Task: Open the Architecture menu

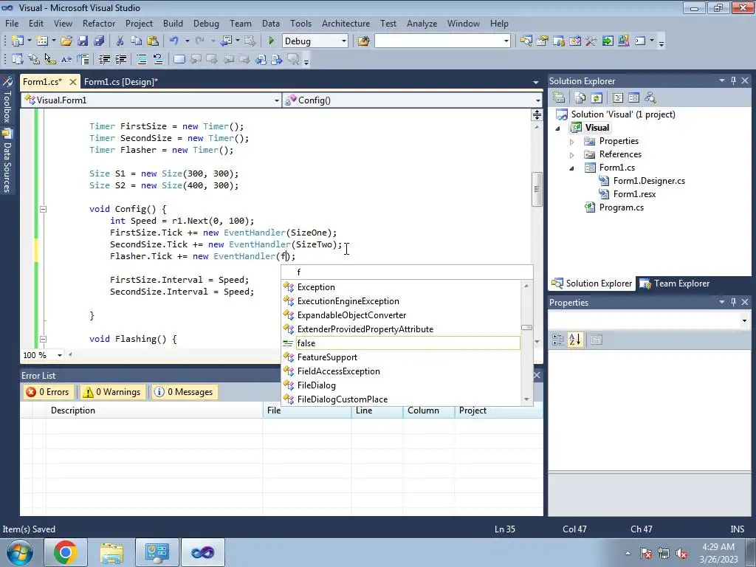Action: [x=346, y=23]
